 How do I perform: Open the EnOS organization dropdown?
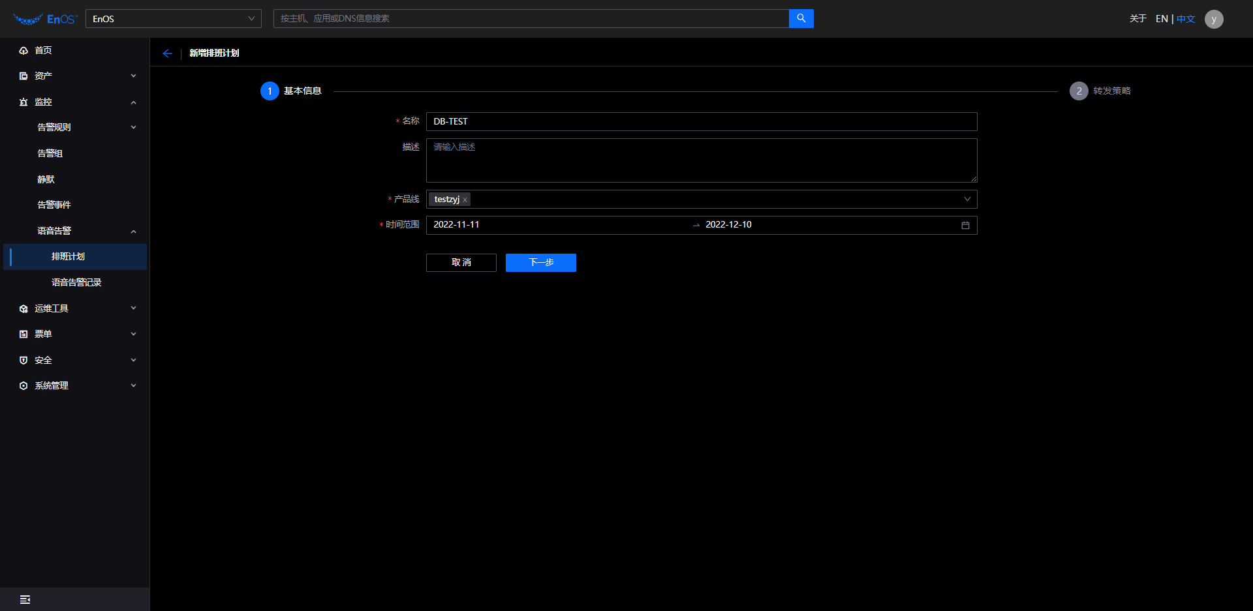(174, 18)
